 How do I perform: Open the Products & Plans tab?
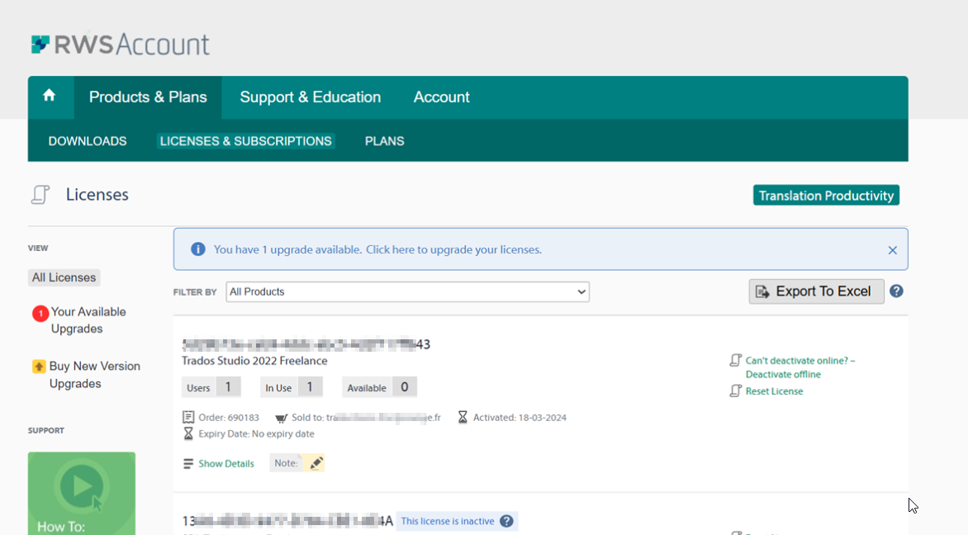[148, 97]
